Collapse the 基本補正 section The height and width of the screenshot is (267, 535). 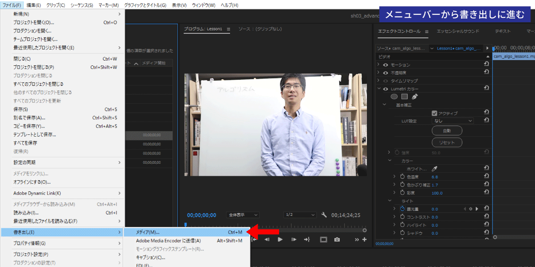pos(384,105)
